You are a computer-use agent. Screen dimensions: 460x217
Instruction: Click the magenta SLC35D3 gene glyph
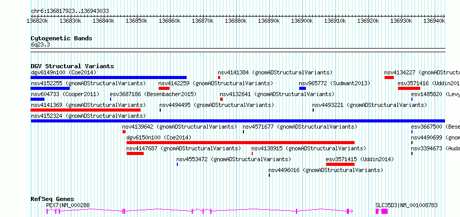(381, 211)
